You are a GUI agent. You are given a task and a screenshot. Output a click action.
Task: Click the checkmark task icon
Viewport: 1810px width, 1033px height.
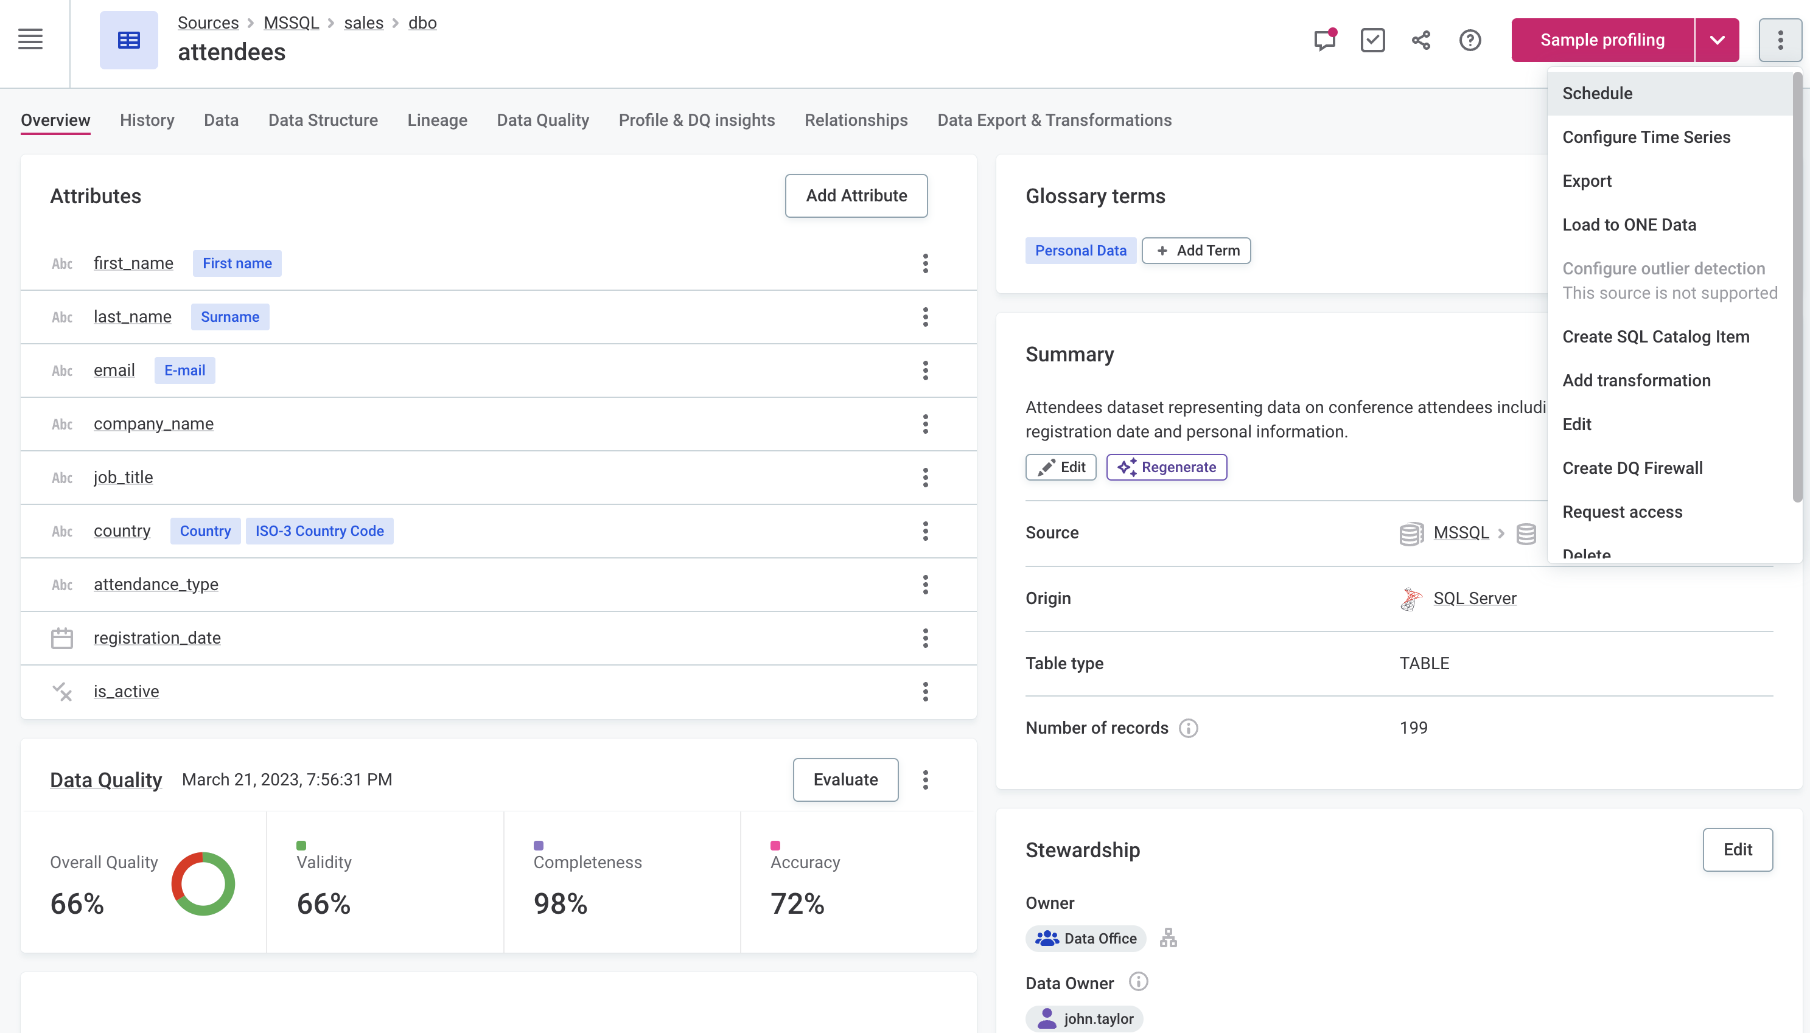click(x=1372, y=40)
